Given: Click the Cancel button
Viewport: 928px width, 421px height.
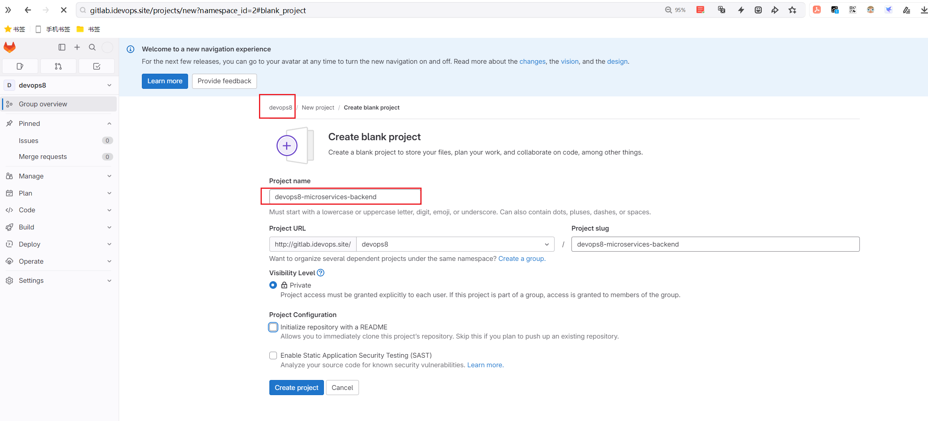Looking at the screenshot, I should (x=342, y=388).
